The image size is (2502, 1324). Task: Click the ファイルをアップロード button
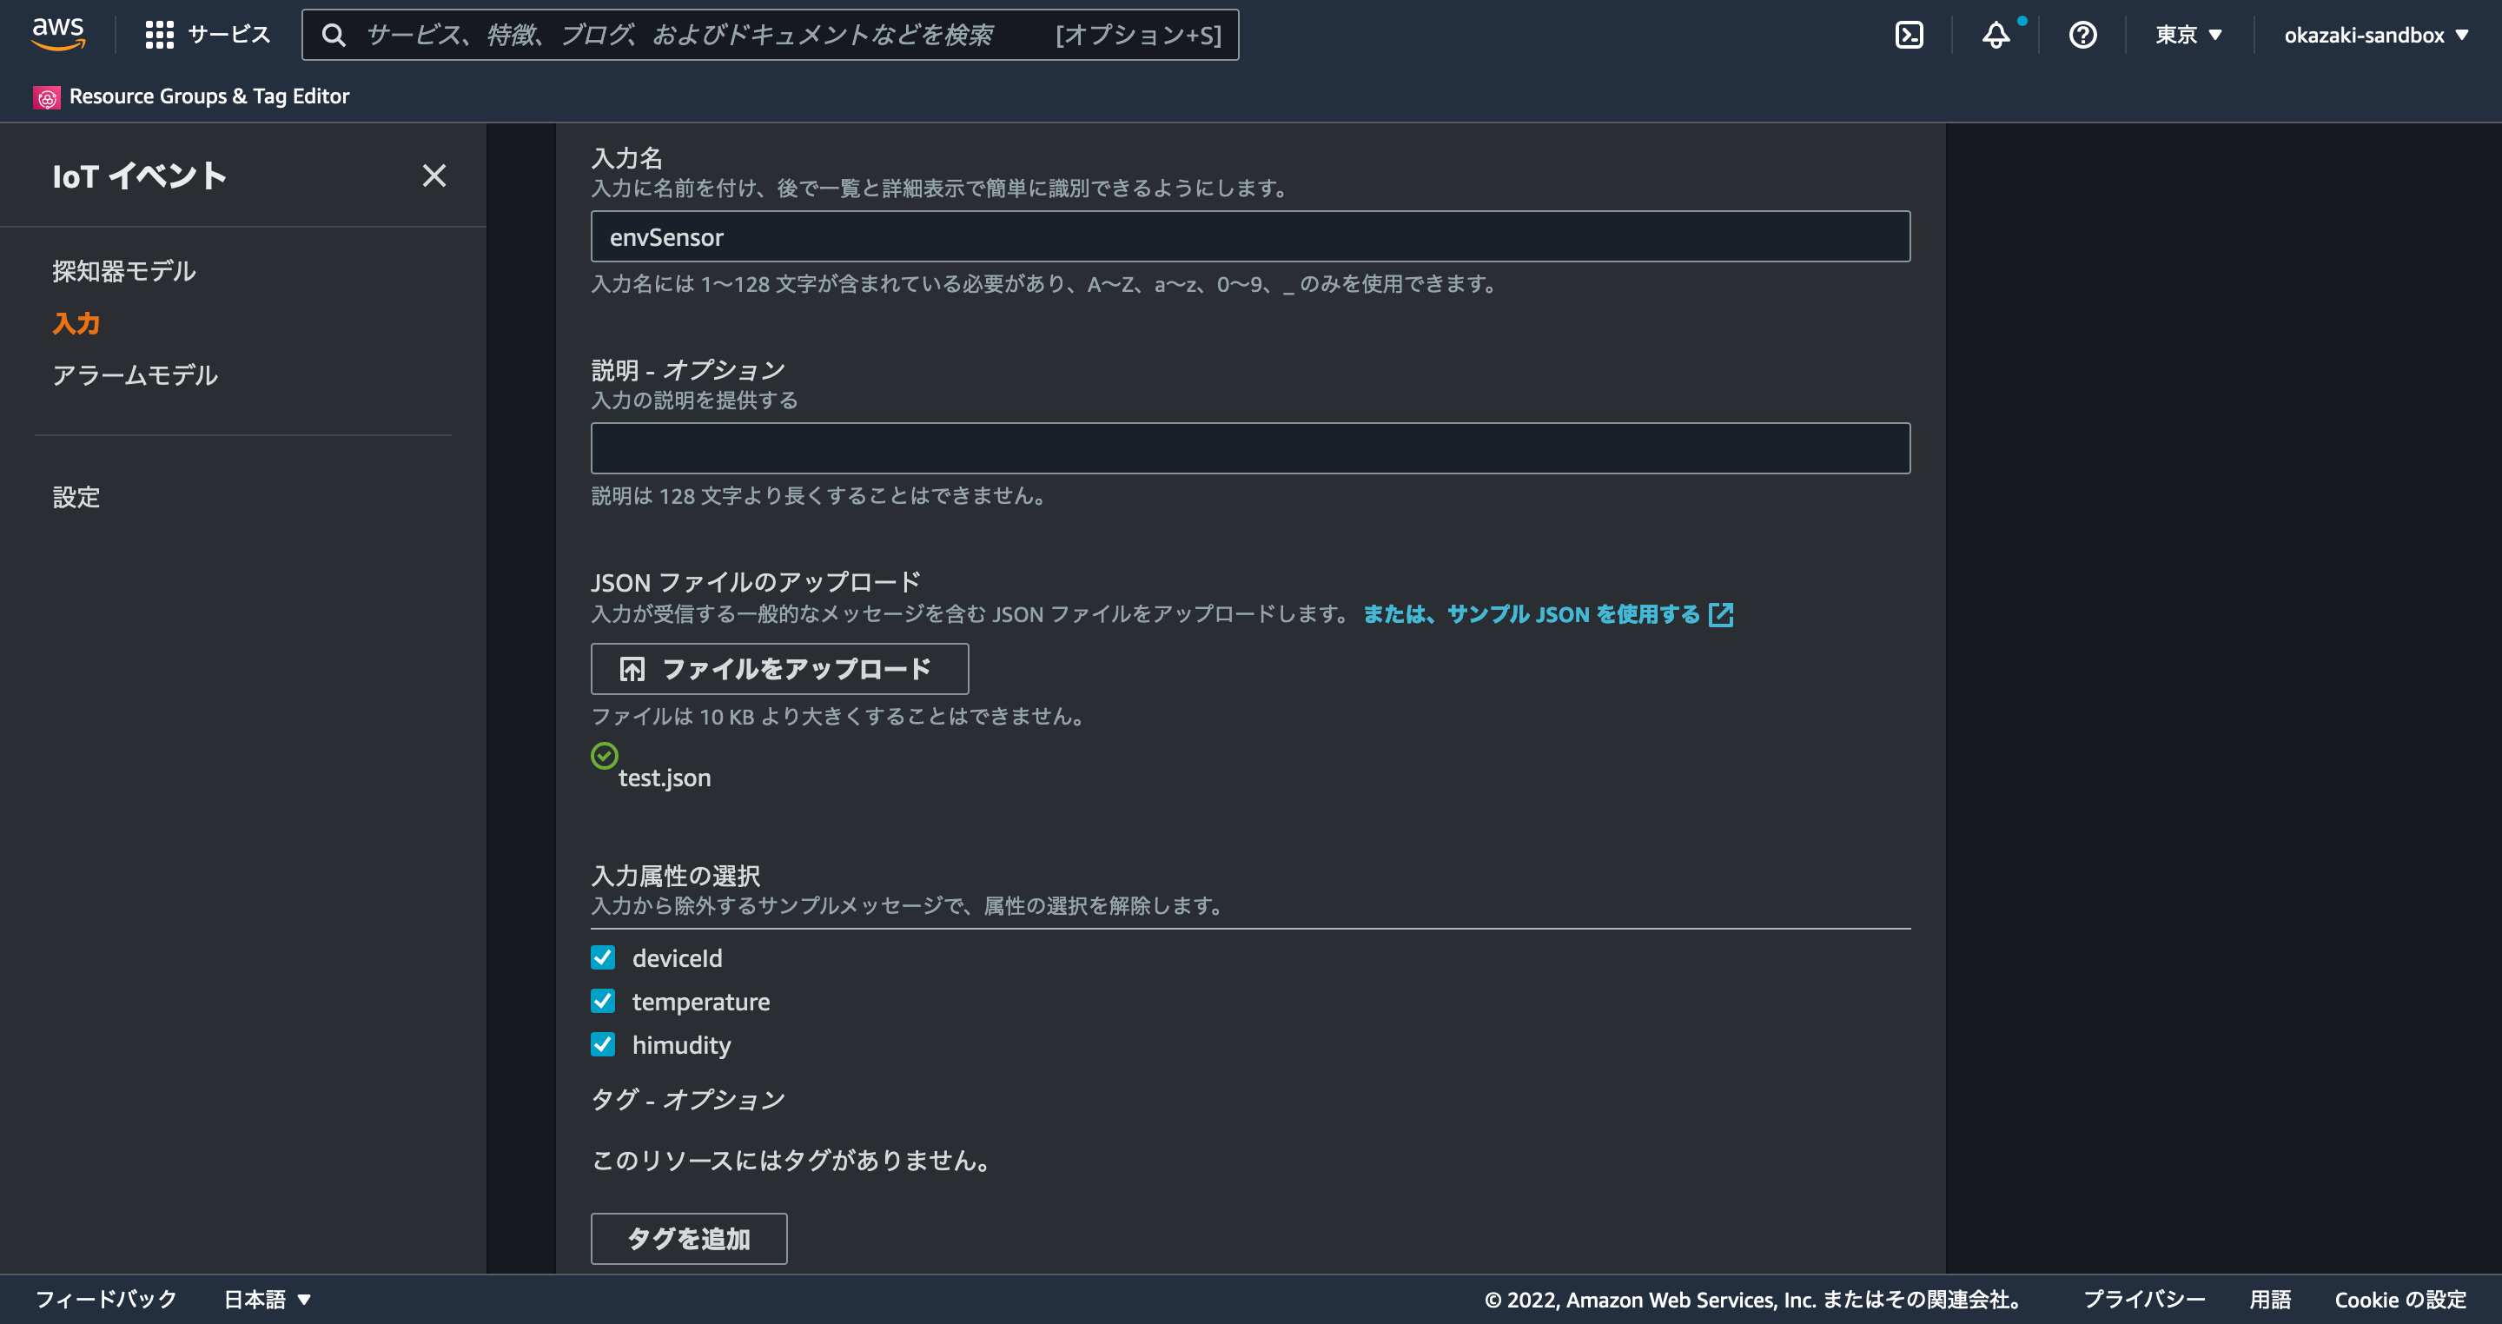779,668
